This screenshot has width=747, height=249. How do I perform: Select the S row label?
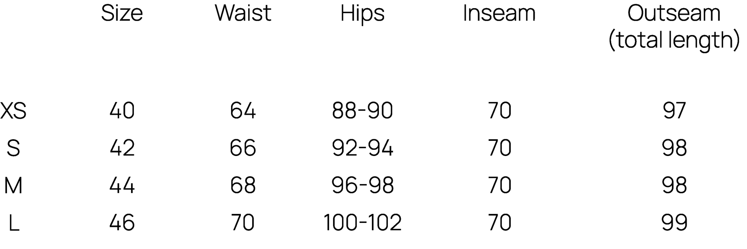13,148
